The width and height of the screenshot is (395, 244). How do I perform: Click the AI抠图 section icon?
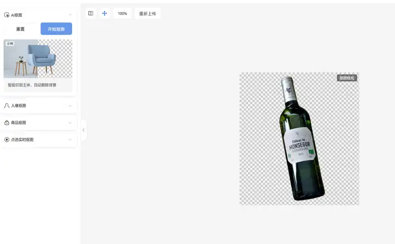click(7, 15)
